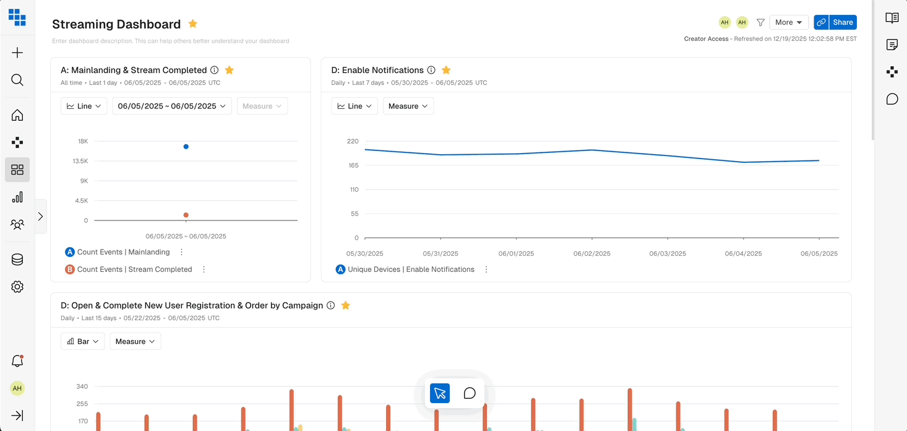Go to the Home icon
This screenshot has width=907, height=431.
tap(17, 115)
